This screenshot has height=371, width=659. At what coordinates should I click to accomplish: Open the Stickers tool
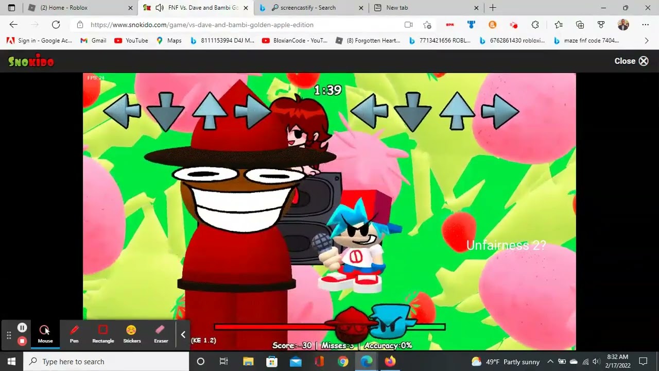[132, 334]
